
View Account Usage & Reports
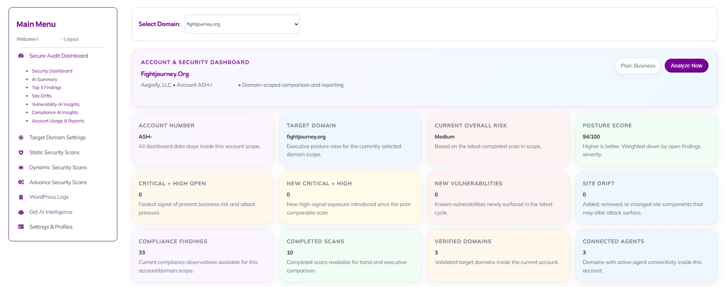pyautogui.click(x=58, y=121)
